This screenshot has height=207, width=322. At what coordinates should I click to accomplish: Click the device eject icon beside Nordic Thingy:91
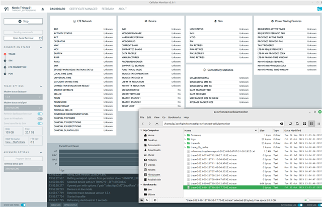coord(43,9)
